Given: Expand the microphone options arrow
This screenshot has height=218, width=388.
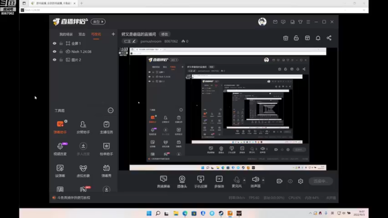Looking at the screenshot, I should point(244,180).
